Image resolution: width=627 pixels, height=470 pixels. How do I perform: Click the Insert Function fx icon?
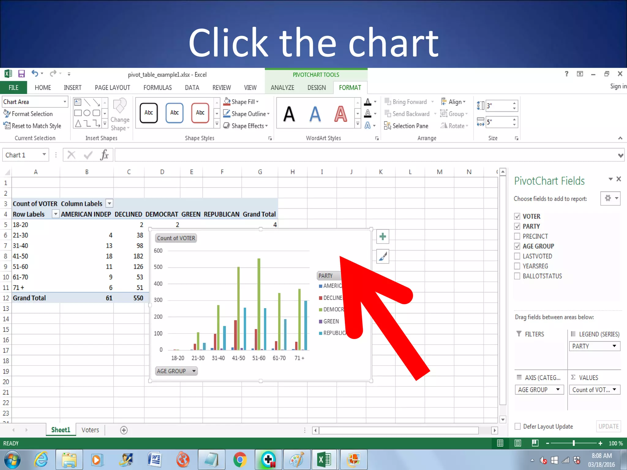(104, 155)
